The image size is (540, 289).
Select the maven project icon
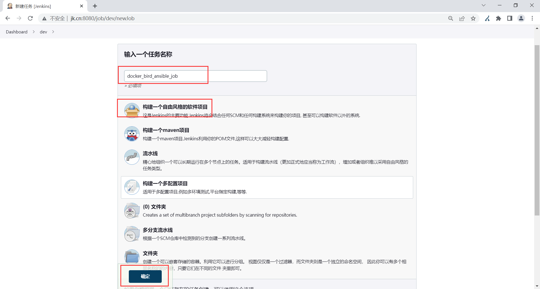coord(132,134)
